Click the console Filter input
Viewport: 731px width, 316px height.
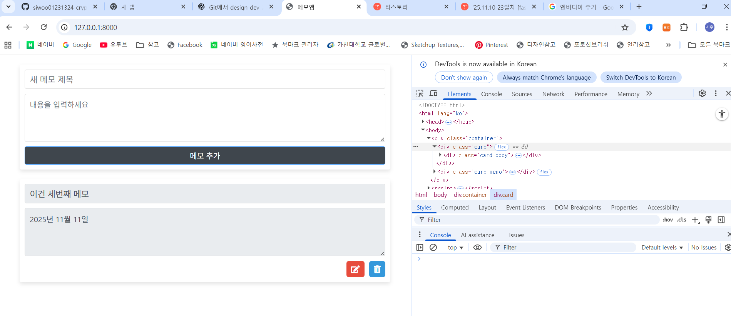pyautogui.click(x=564, y=248)
